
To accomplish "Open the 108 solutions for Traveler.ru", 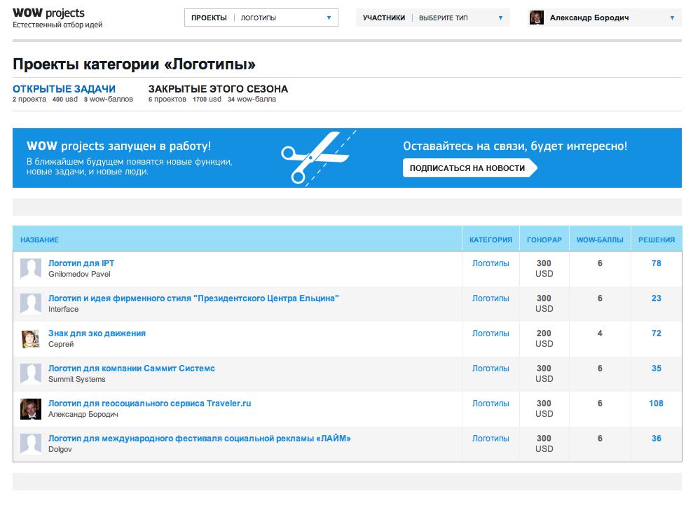I will (657, 403).
